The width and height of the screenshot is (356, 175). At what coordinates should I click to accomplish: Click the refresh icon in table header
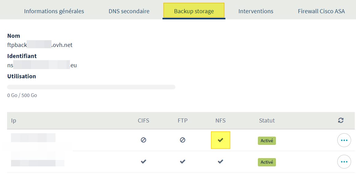point(341,120)
